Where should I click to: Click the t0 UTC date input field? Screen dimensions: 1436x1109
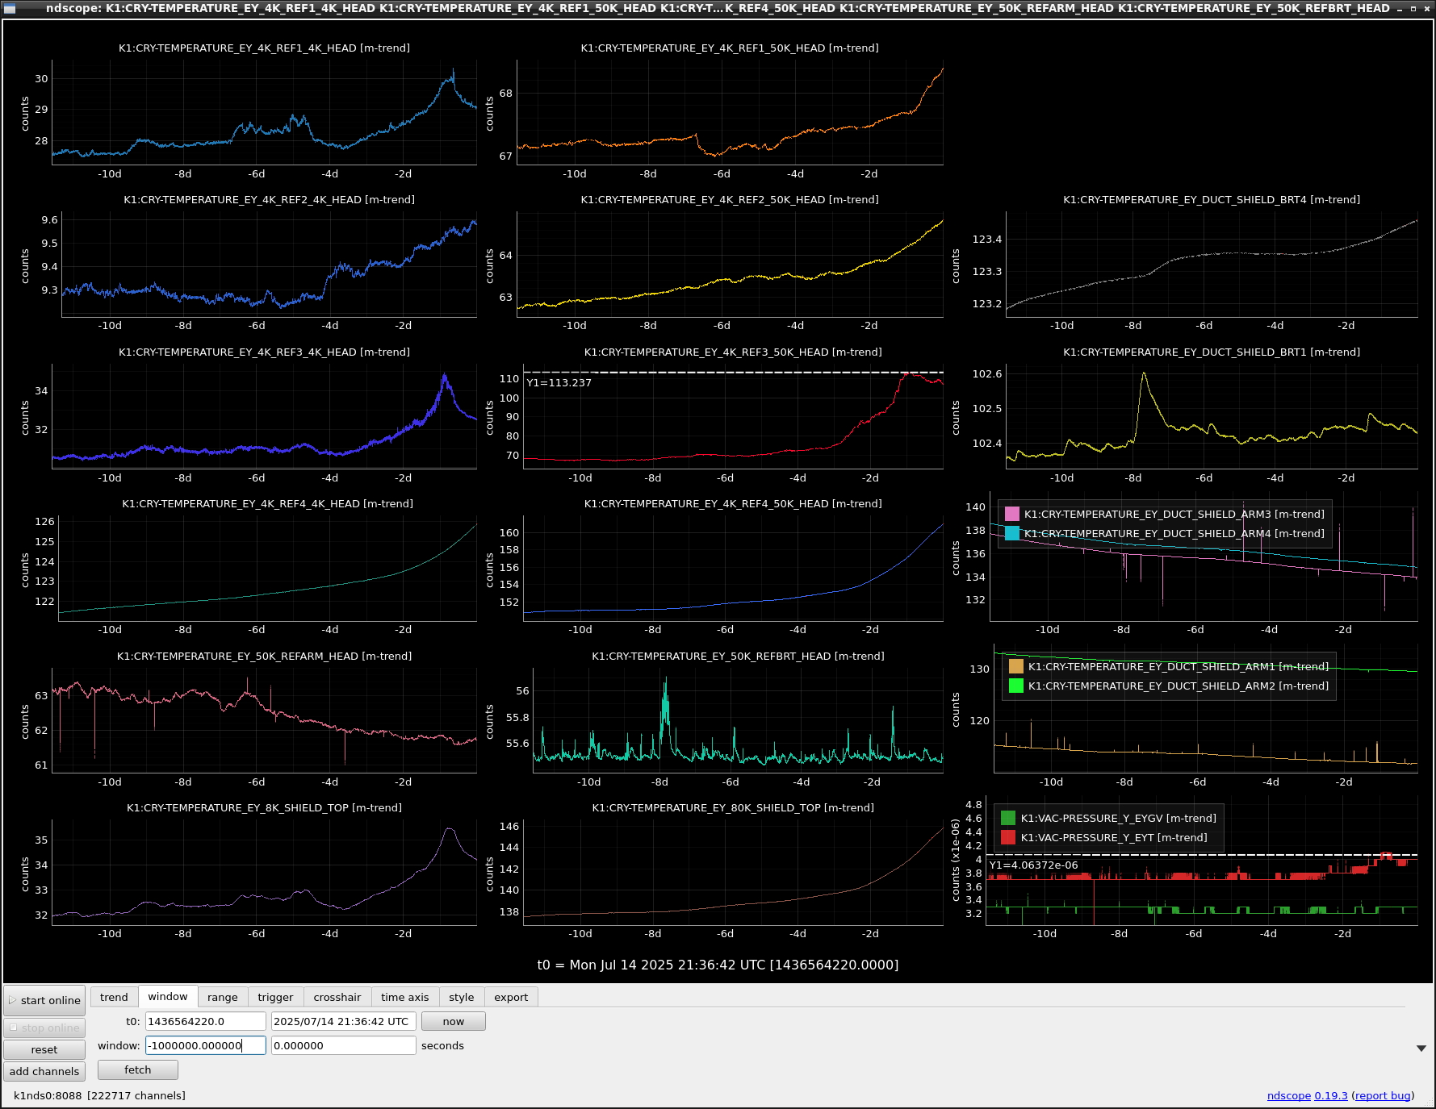coord(344,1021)
